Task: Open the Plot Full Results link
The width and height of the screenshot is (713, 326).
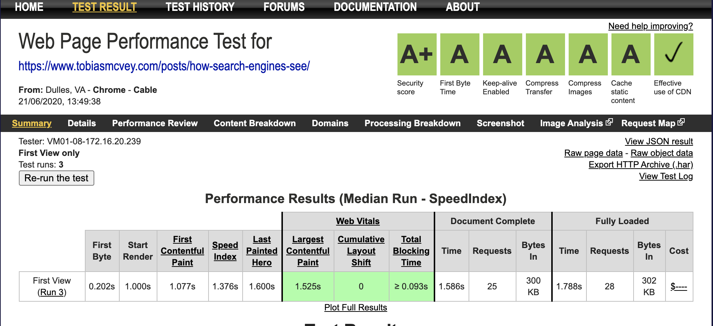Action: (x=355, y=308)
